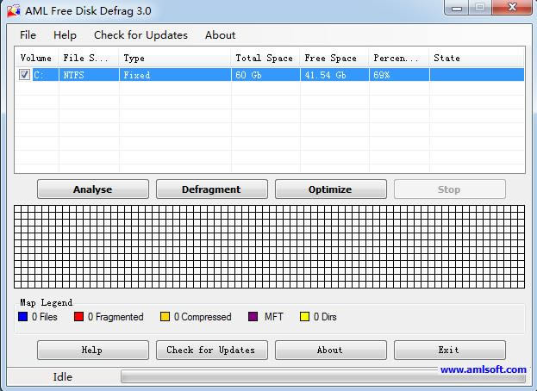This screenshot has width=537, height=391.
Task: Click the Idle status text
Action: [63, 377]
